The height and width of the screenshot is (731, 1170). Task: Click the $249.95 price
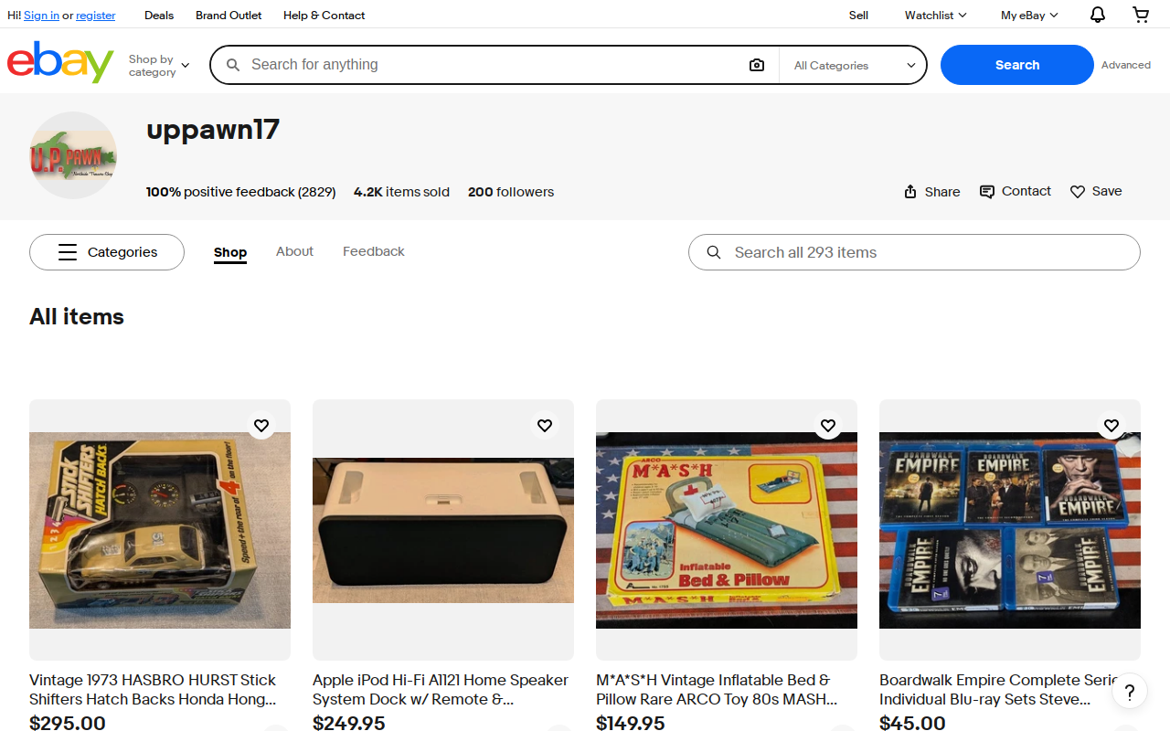tap(349, 723)
